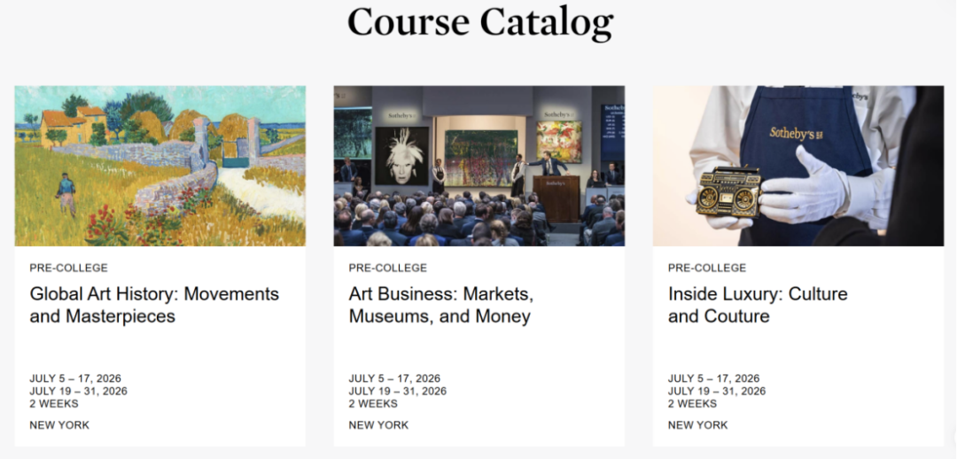Click the Course Catalog heading
The width and height of the screenshot is (957, 459).
click(479, 21)
